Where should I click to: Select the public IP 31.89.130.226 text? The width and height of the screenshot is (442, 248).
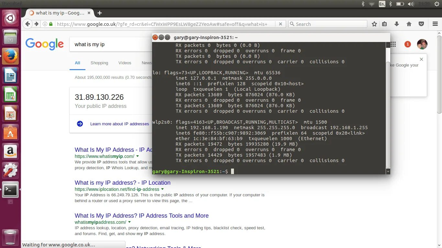tap(99, 97)
